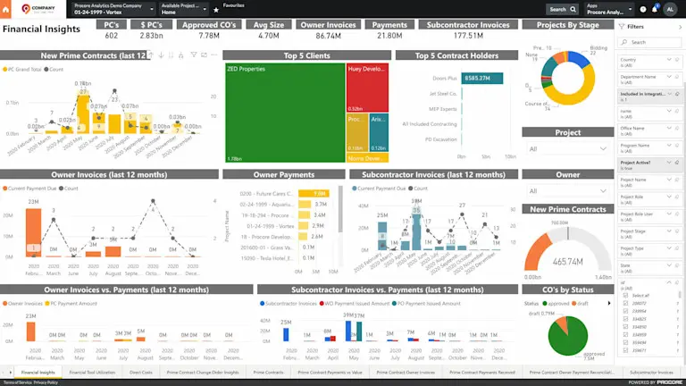Switch to the Prime Contracts tab
Screen dimensions: 686x386
[x=268, y=373]
